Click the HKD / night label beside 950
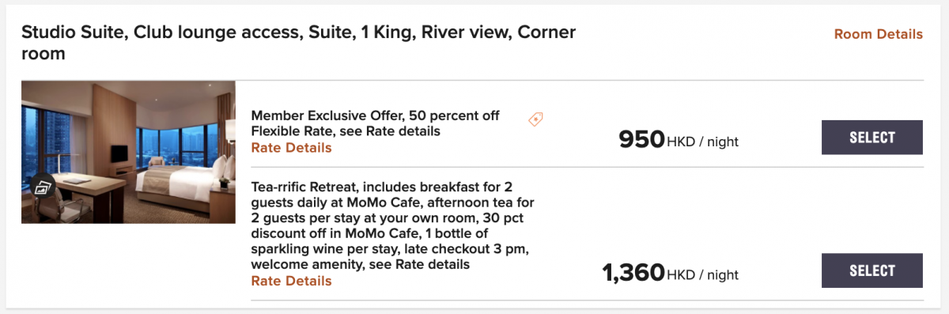The image size is (949, 314). (703, 142)
